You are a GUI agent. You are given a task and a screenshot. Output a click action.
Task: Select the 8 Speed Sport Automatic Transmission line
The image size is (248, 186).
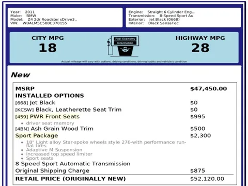click(73, 164)
